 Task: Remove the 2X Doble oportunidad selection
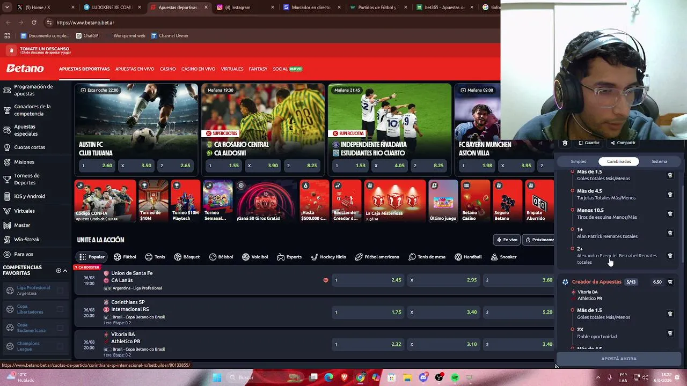tap(670, 333)
